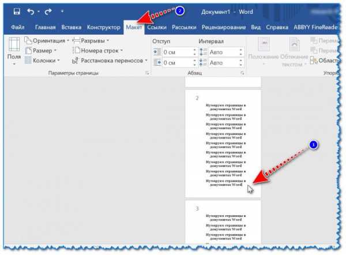Screen dimensions: 346x255
Task: Click the Save icon in title bar
Action: 16,12
